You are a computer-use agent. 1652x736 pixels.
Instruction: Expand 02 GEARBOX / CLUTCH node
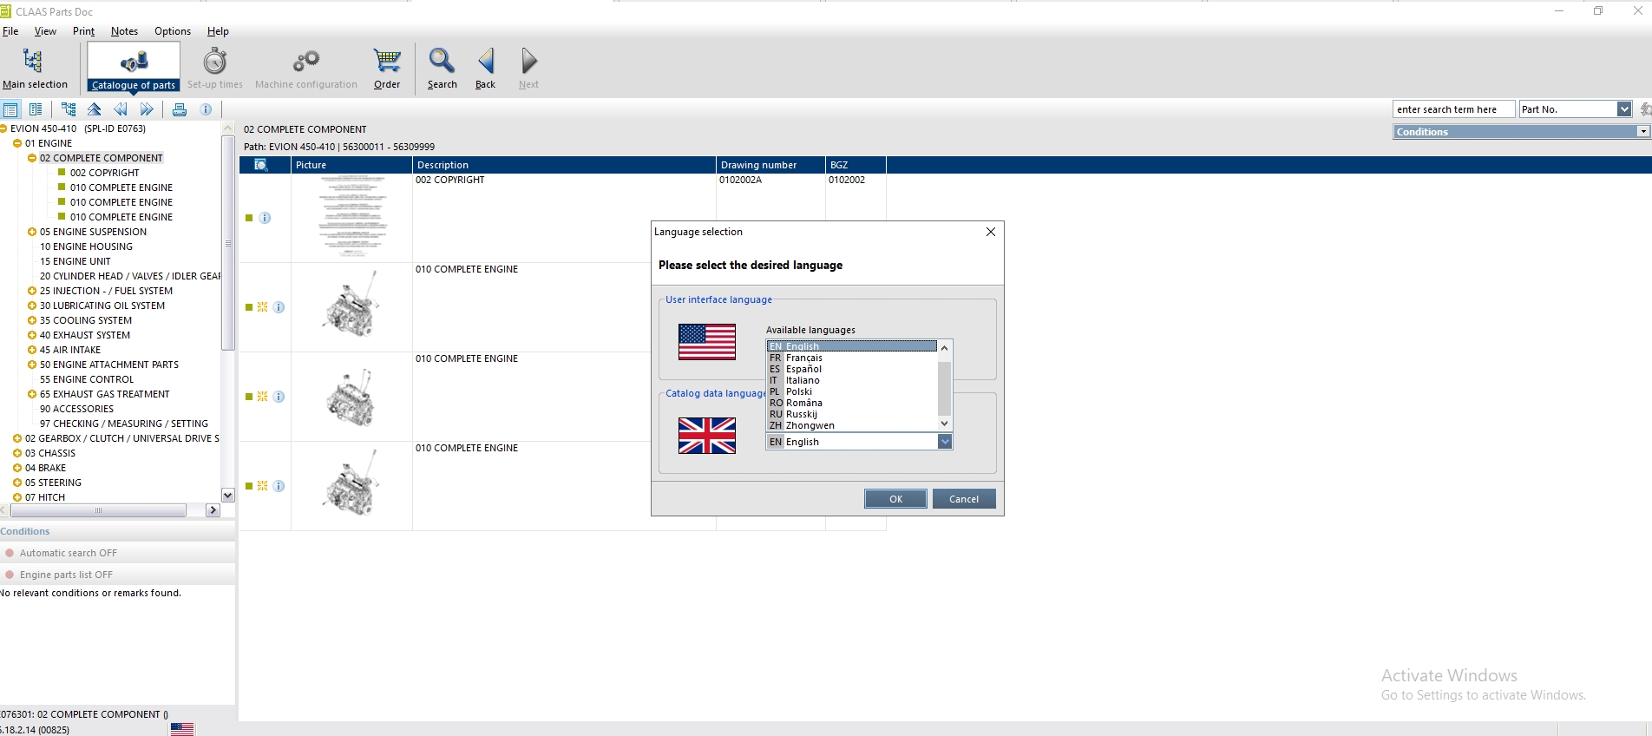point(17,438)
